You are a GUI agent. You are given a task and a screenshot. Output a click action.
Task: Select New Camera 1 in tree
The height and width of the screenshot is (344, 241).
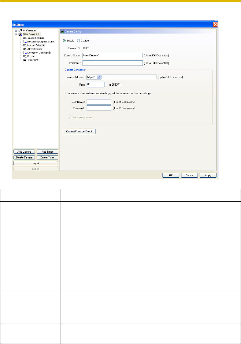31,34
